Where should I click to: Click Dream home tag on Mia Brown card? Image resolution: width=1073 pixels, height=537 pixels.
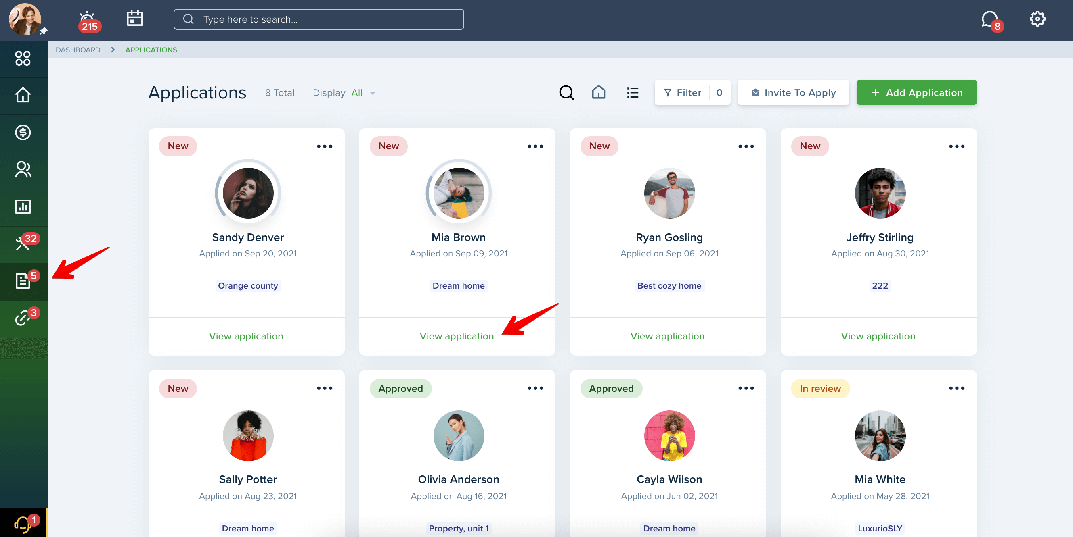coord(459,286)
